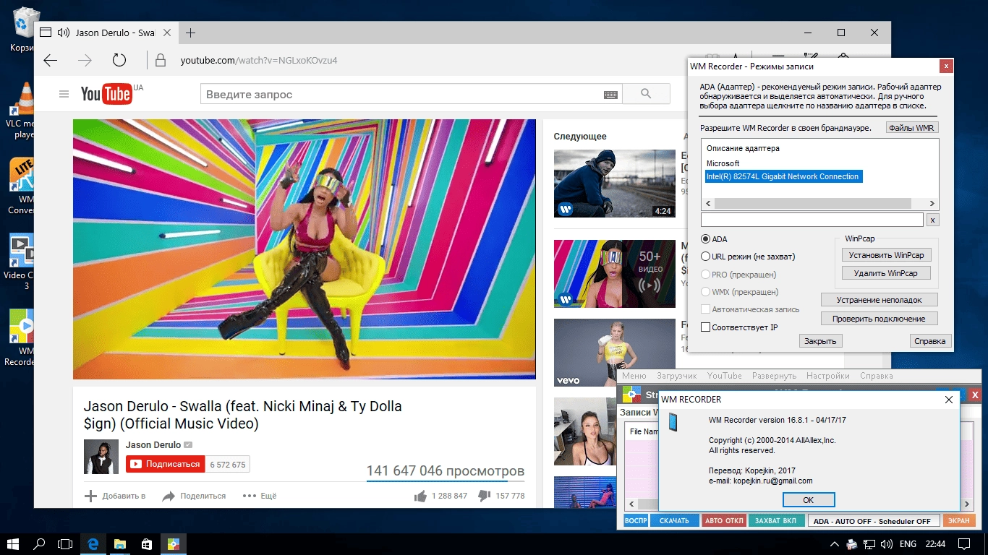
Task: Click the speaker icon on the Jason Derulo tab
Action: (x=63, y=33)
